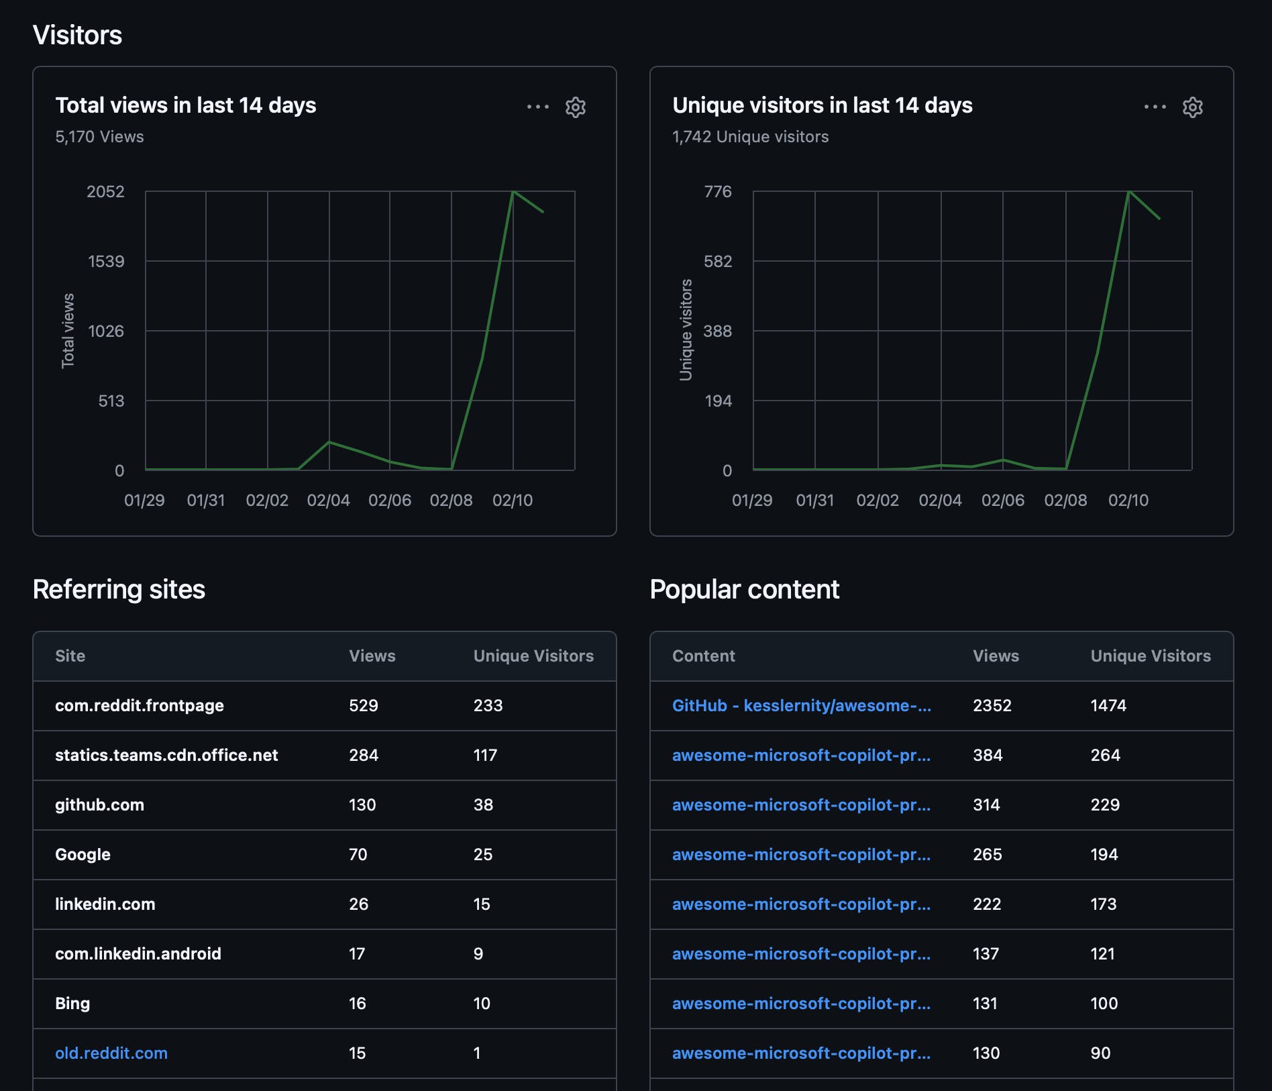This screenshot has height=1091, width=1272.
Task: Open the popular content link with 90 unique visitors
Action: [802, 1053]
